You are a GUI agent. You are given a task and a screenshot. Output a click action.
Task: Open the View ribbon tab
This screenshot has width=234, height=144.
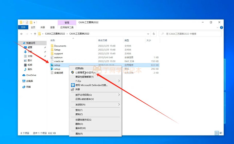point(52,27)
